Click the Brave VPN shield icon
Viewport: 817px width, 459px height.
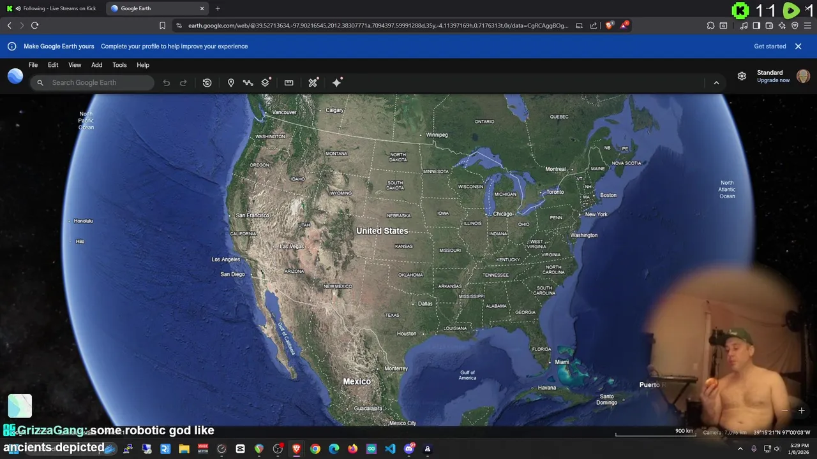coord(795,25)
